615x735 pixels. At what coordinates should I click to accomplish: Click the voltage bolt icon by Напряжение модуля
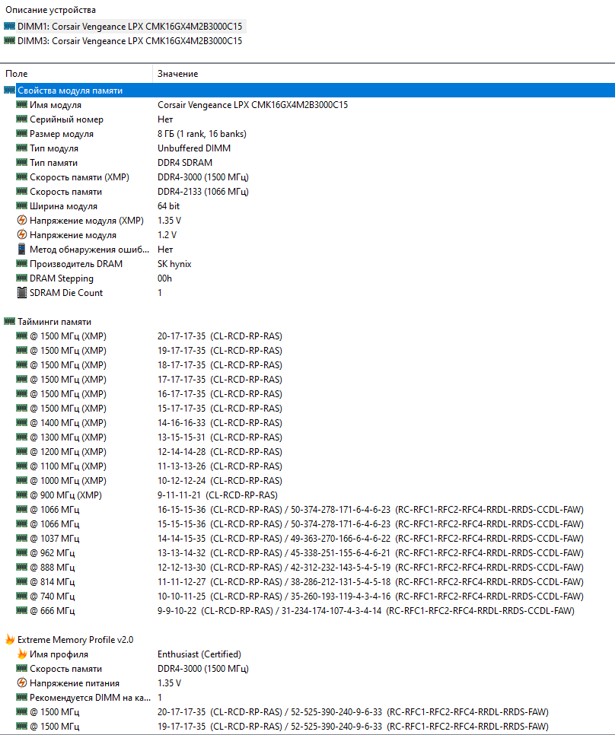point(21,234)
